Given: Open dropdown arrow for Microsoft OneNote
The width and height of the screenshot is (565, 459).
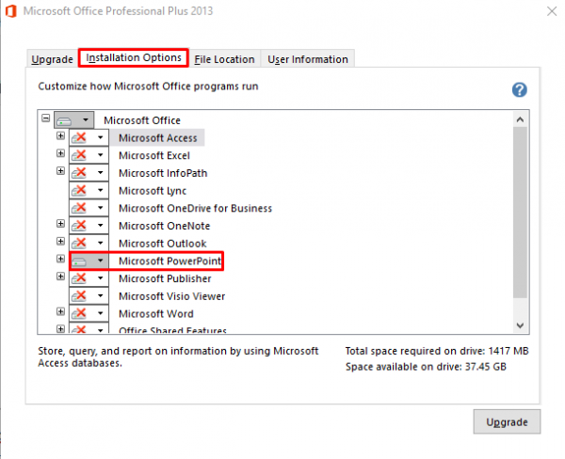Looking at the screenshot, I should click(x=100, y=226).
